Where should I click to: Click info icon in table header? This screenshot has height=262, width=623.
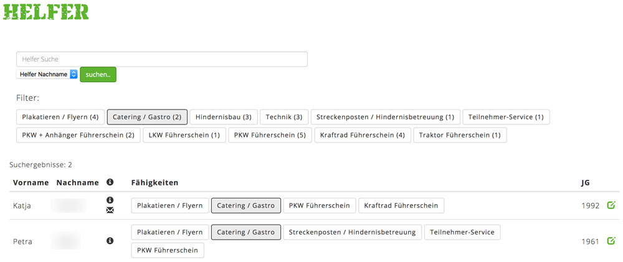110,182
